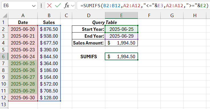The height and width of the screenshot is (109, 210).
Task: Select row 13 header
Action: [4, 104]
